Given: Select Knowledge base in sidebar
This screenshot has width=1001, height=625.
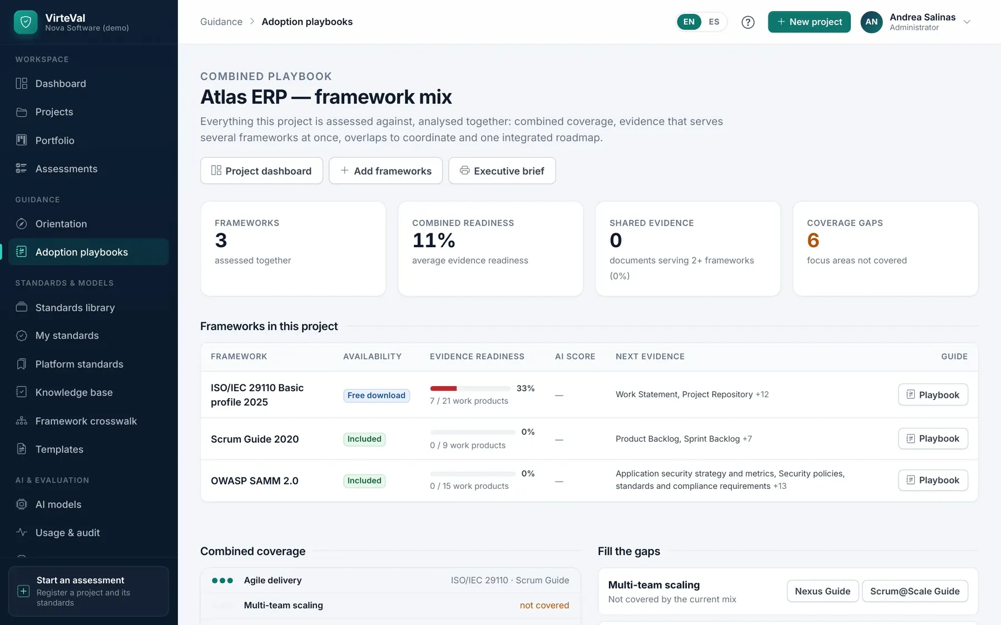Looking at the screenshot, I should point(88,392).
